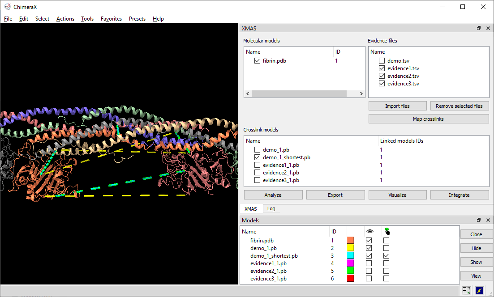This screenshot has height=297, width=494.
Task: Open the Help menu
Action: (158, 19)
